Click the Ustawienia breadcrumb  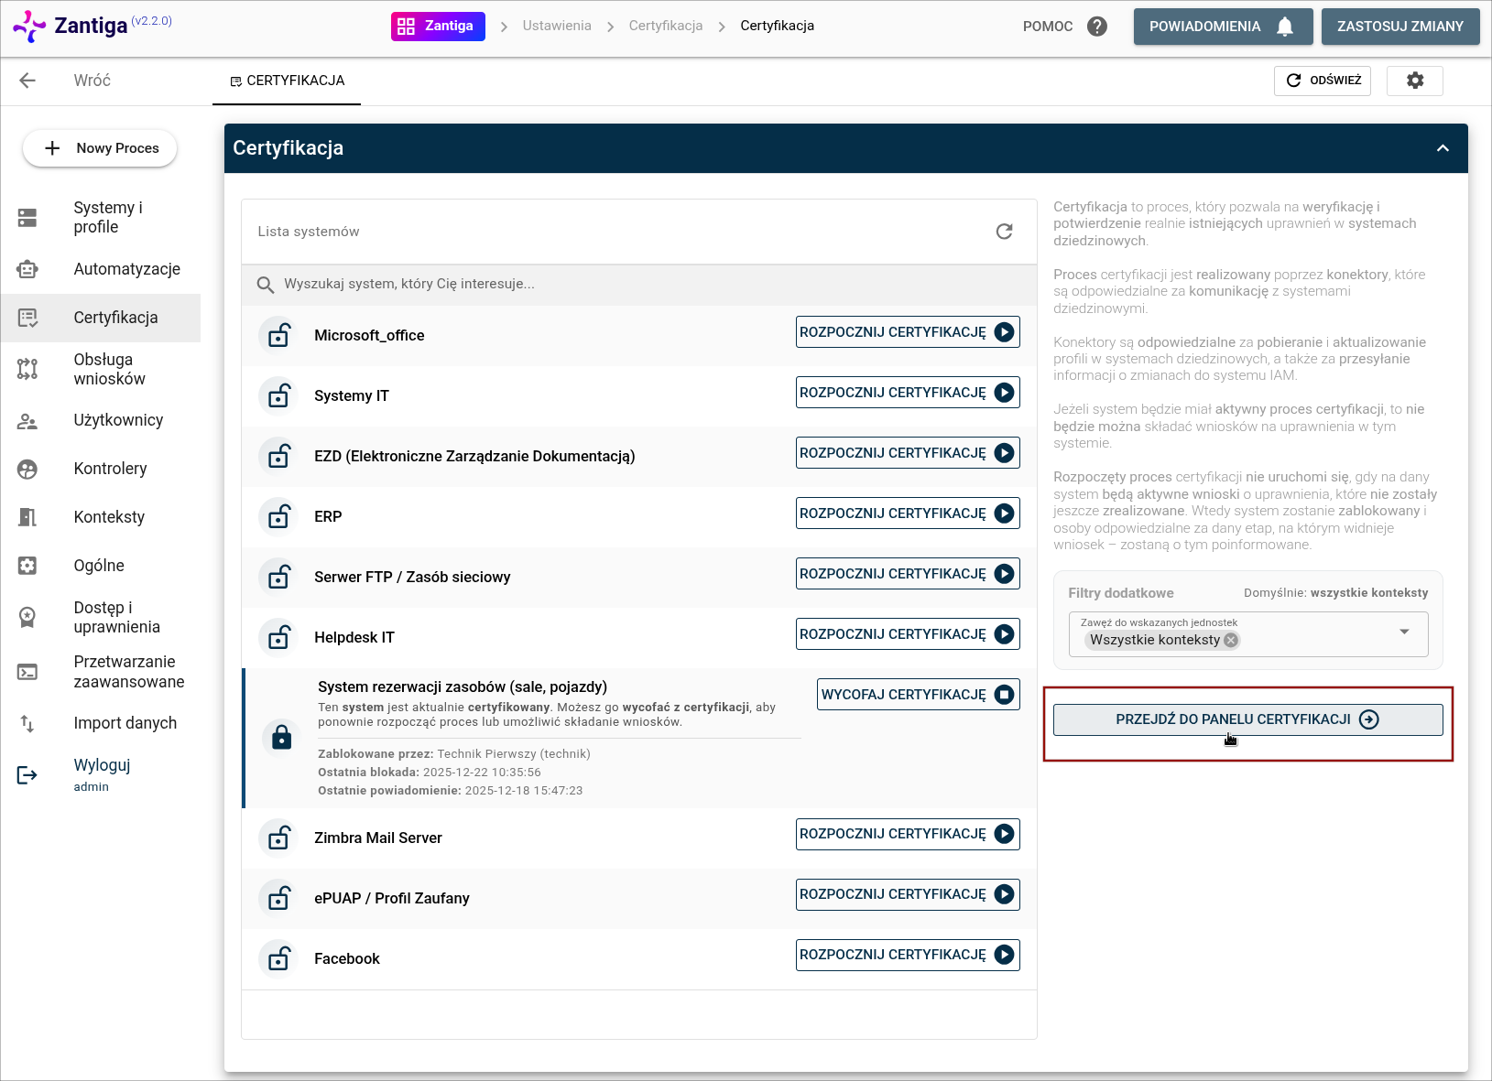coord(556,26)
